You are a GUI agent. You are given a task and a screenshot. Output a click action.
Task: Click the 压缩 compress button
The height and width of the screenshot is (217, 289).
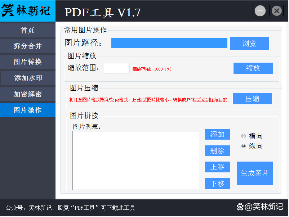(252, 99)
